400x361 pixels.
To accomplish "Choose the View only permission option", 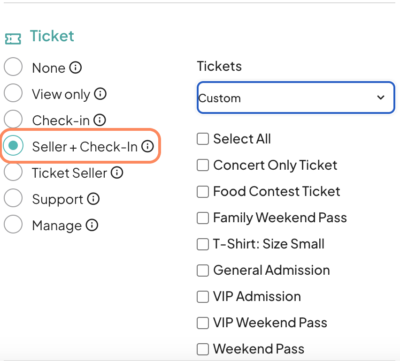I will [13, 93].
